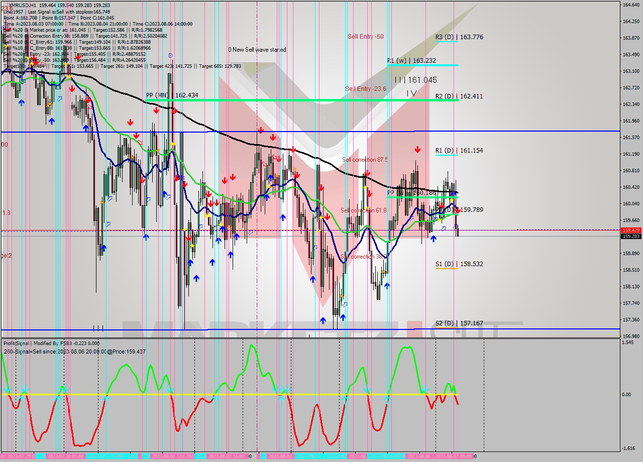
Task: Select the 'Sell correction 61.8' label
Action: click(363, 210)
